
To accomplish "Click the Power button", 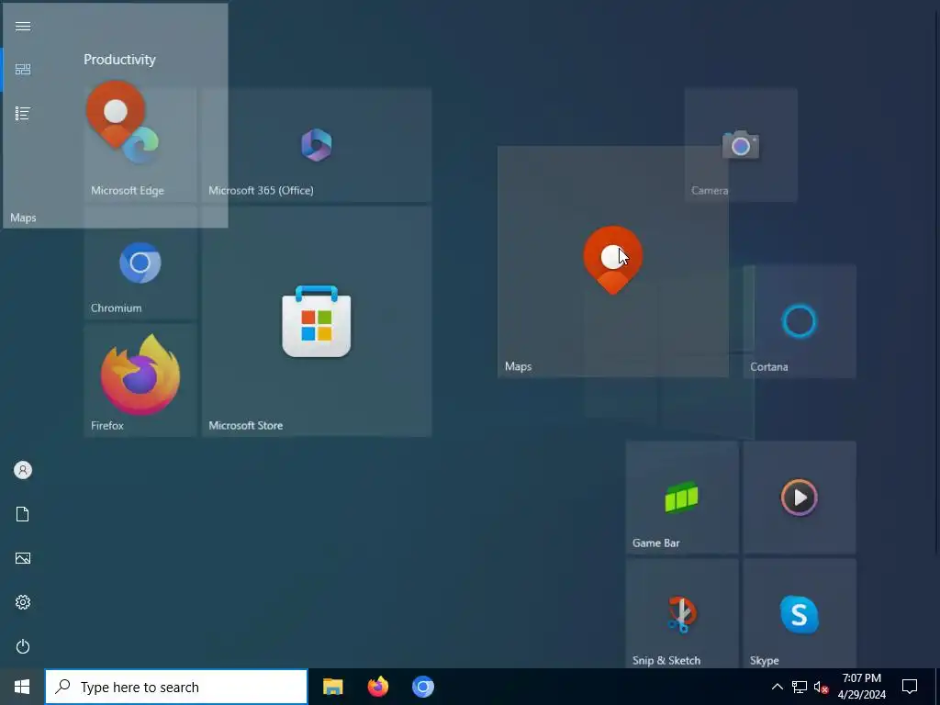I will click(x=23, y=646).
